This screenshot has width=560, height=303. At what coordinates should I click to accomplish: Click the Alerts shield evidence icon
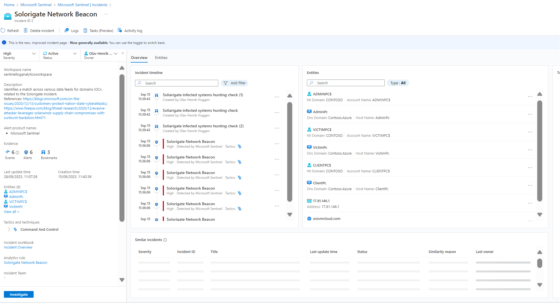(x=26, y=152)
